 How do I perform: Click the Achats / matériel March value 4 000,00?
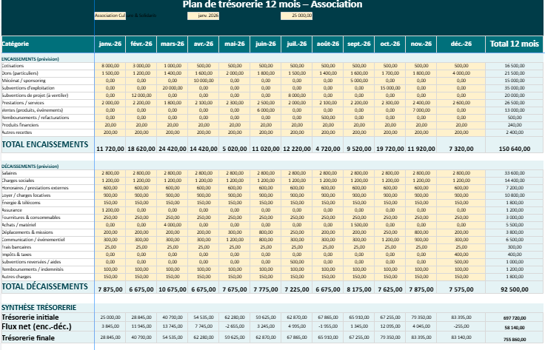click(x=173, y=224)
